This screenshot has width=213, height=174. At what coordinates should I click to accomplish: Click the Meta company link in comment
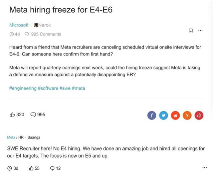[11, 137]
